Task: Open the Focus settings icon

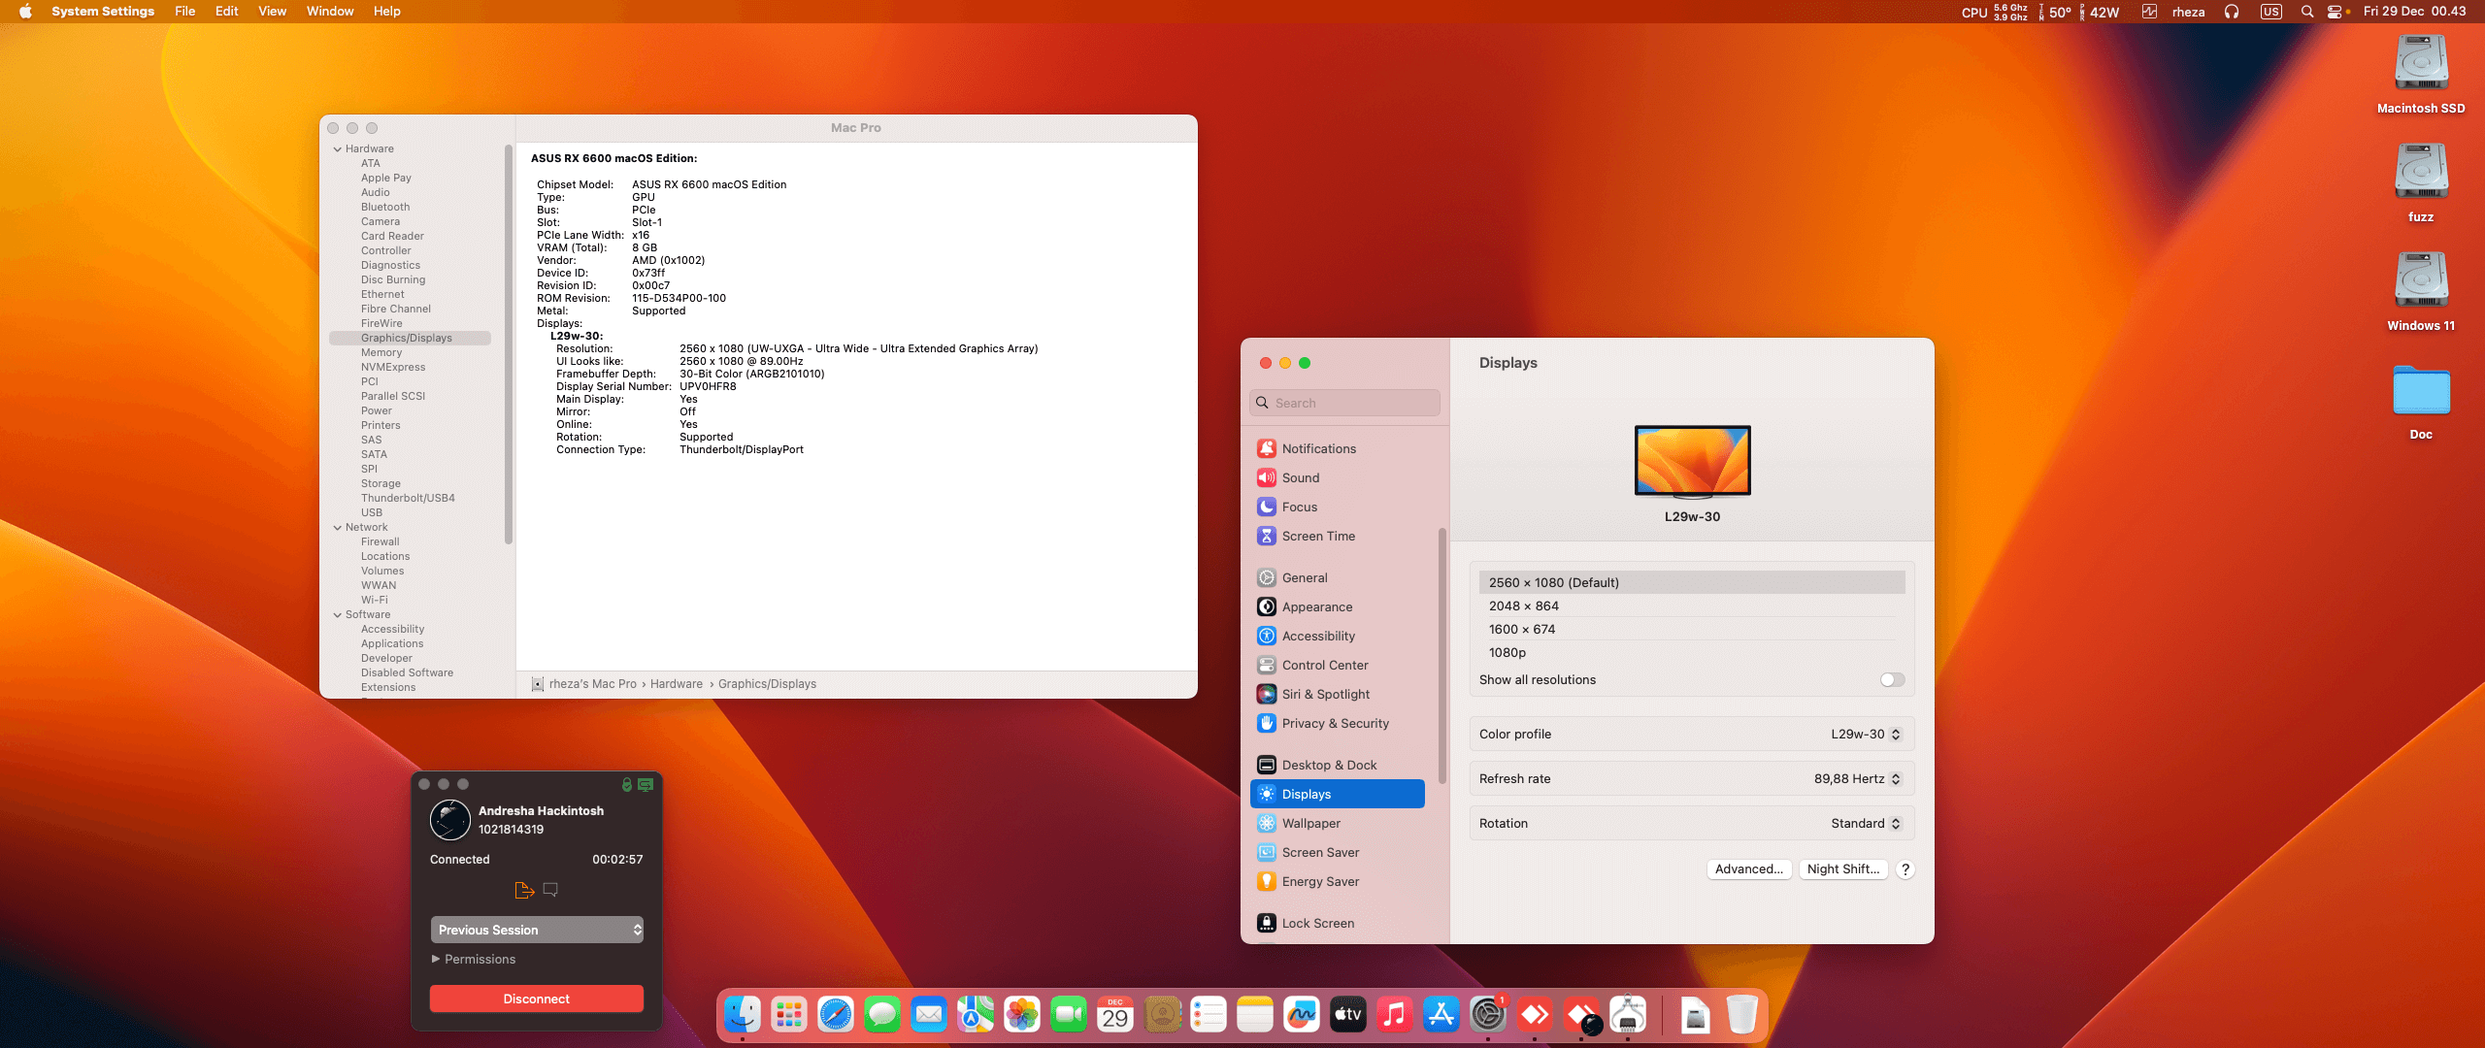Action: pyautogui.click(x=1267, y=507)
